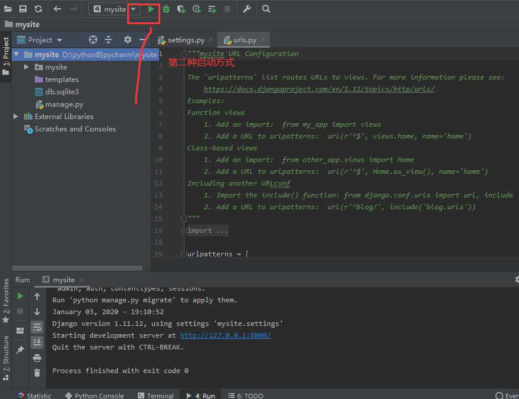Click the Save All toolbar icon
This screenshot has width=519, height=399.
coord(23,9)
